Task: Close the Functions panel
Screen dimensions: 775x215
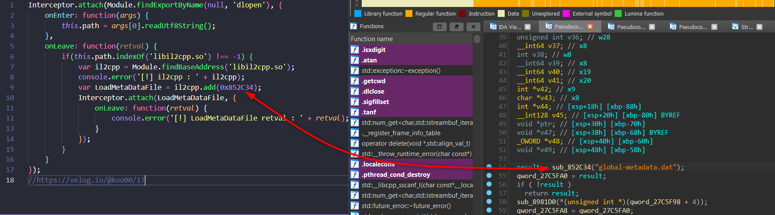Action: [473, 27]
